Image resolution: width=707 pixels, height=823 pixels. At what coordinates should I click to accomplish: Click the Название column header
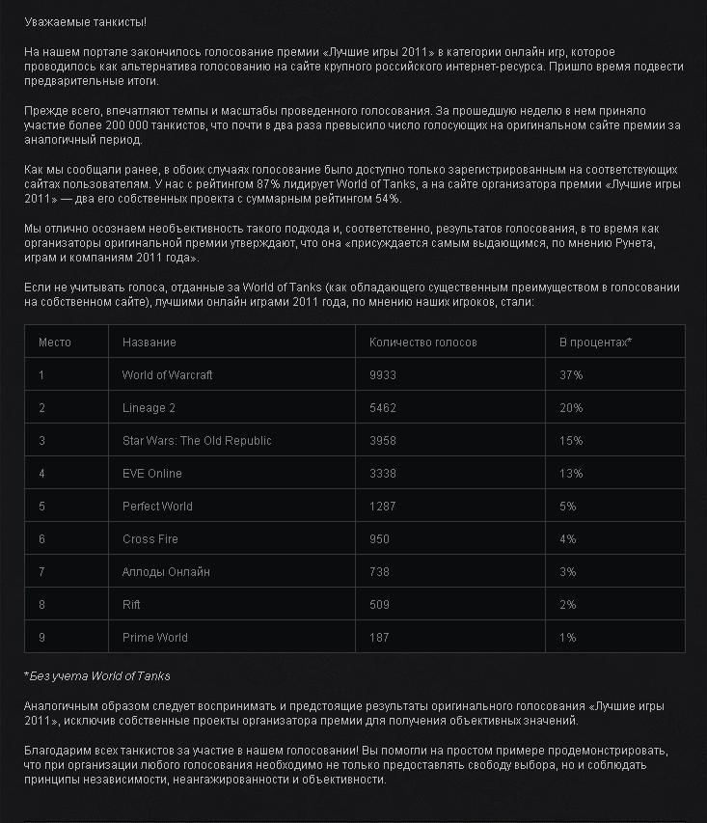(x=150, y=343)
